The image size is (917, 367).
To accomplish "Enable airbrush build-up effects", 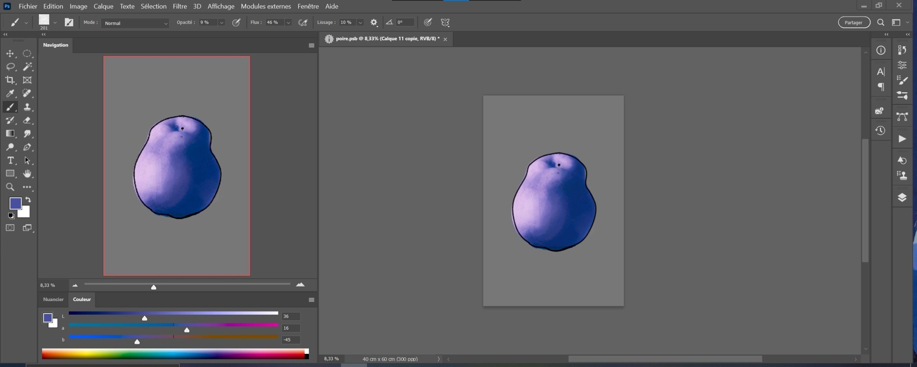I will coord(303,23).
